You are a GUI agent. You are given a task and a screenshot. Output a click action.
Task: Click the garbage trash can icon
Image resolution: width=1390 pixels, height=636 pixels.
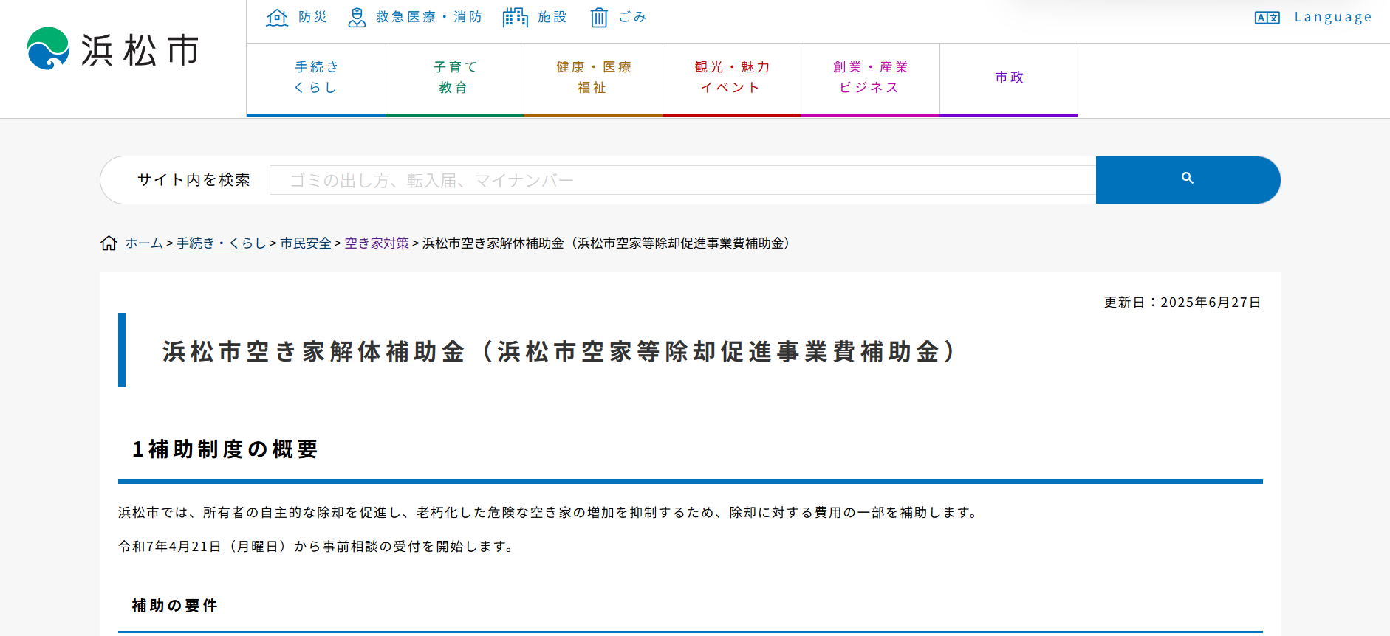[599, 17]
